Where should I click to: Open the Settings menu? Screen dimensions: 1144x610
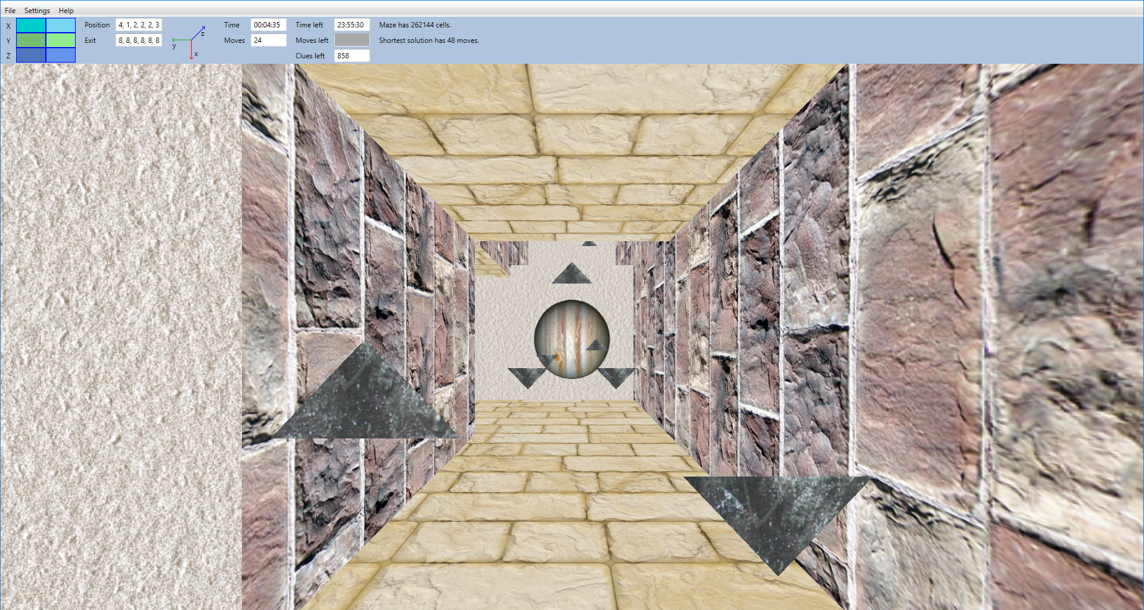click(x=36, y=10)
